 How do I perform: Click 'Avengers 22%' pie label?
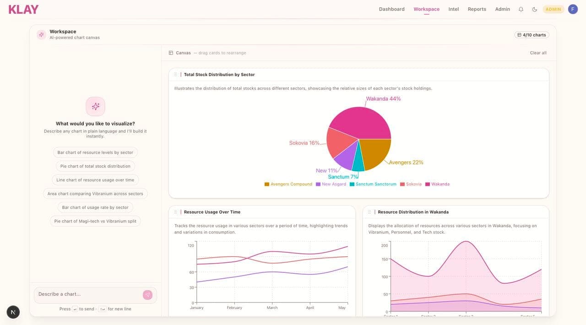tap(406, 162)
